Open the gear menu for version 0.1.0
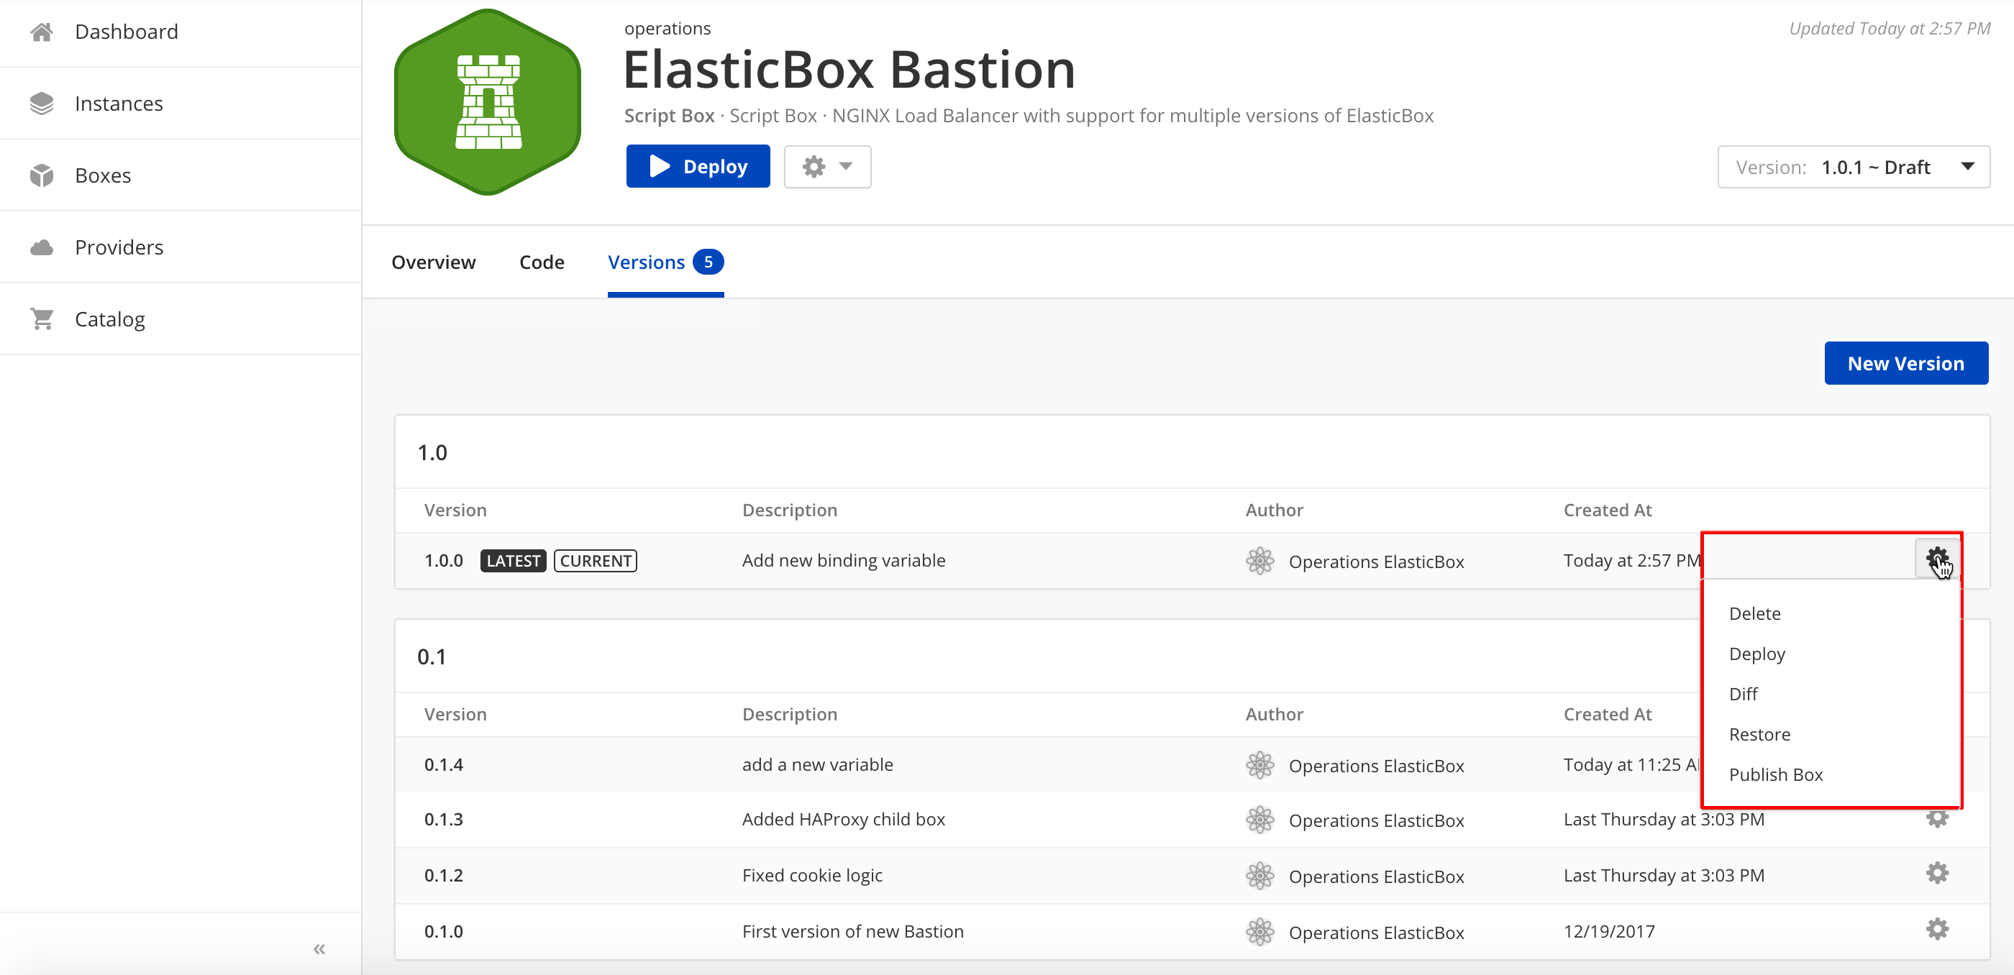 click(x=1936, y=929)
